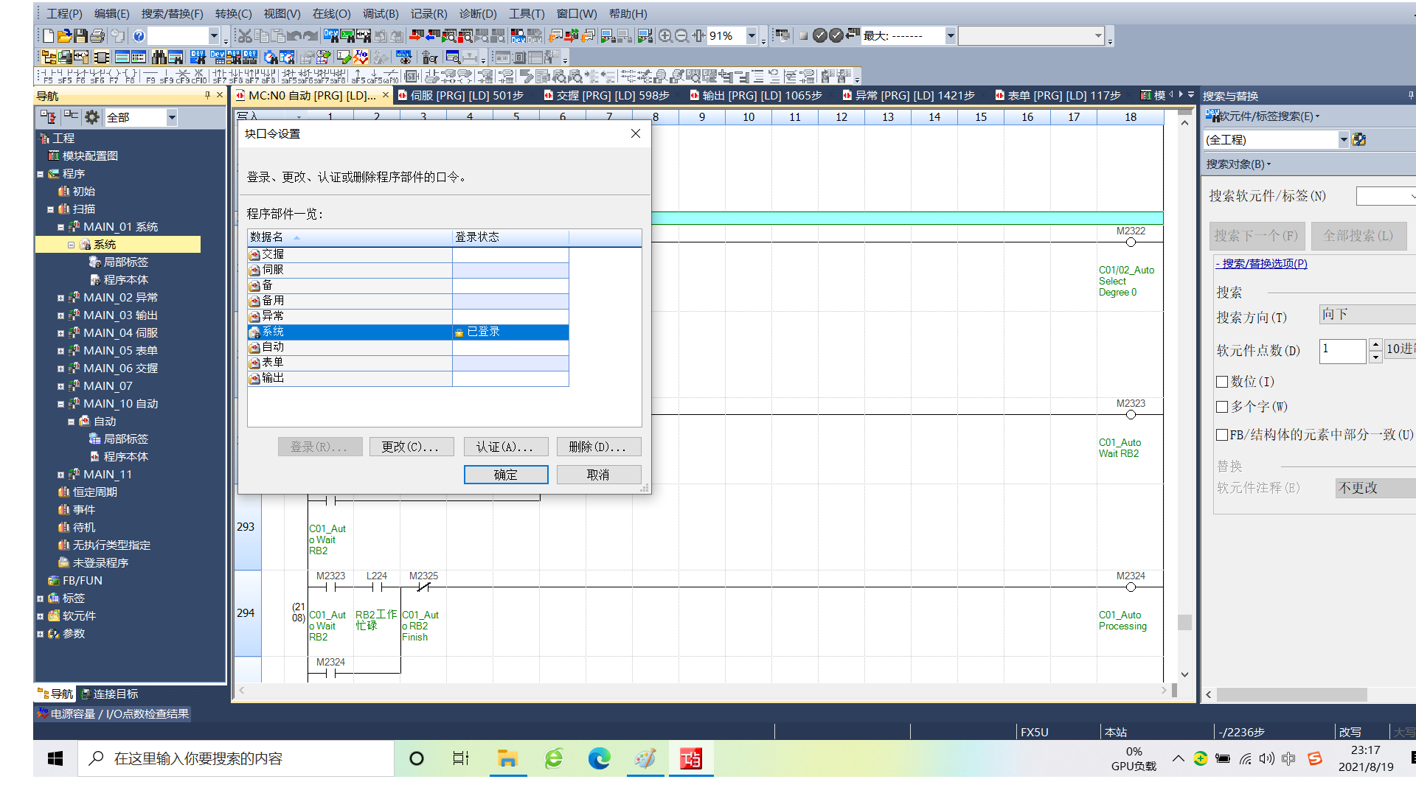
Task: Open the (全工程) search scope dropdown
Action: point(1343,139)
